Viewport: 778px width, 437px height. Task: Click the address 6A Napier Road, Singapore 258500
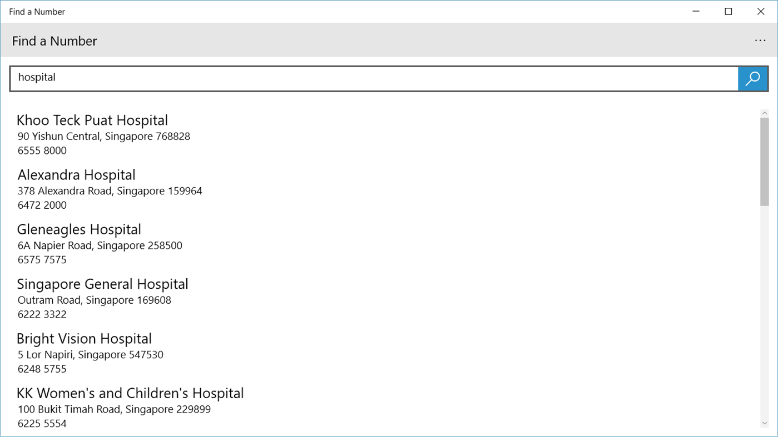(x=100, y=245)
